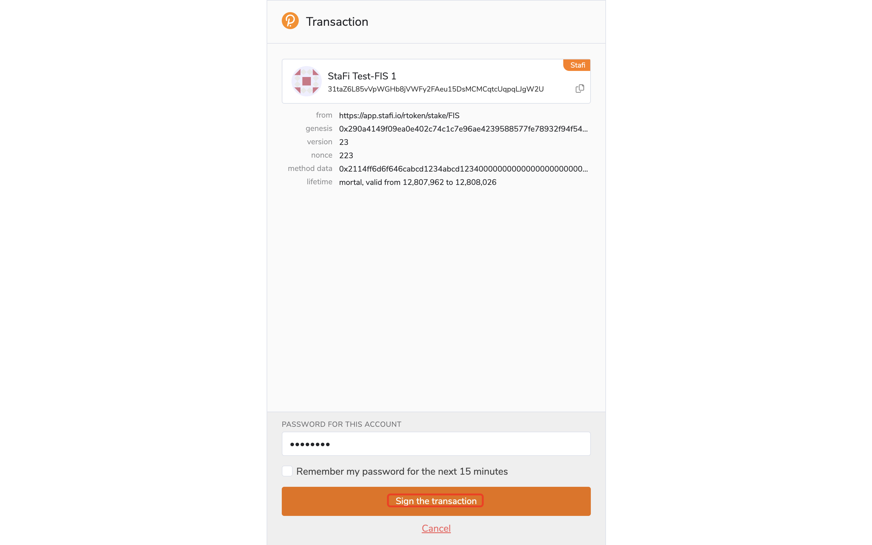The width and height of the screenshot is (872, 545).
Task: Click the app.stafi.io source URL
Action: click(399, 115)
